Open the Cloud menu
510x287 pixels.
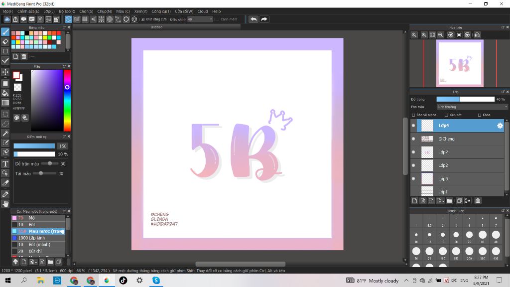203,11
